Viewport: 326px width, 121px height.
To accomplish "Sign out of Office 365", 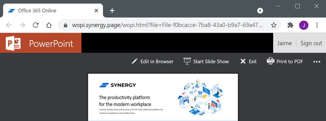I will pyautogui.click(x=311, y=43).
